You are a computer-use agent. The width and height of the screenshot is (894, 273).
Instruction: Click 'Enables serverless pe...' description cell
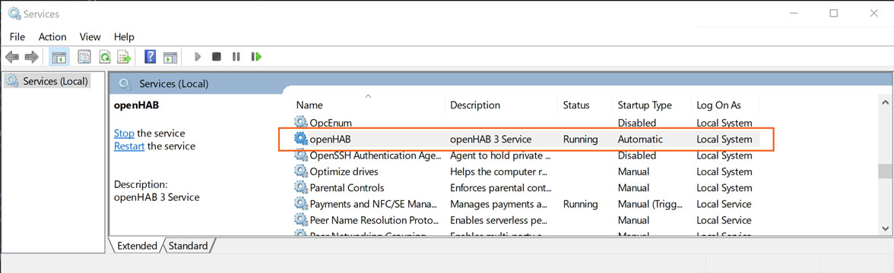coord(499,220)
